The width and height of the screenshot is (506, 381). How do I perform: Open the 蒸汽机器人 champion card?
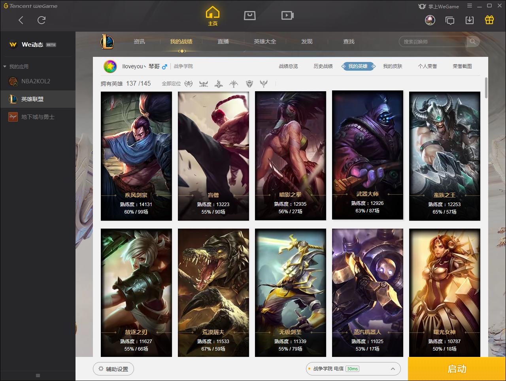(368, 293)
